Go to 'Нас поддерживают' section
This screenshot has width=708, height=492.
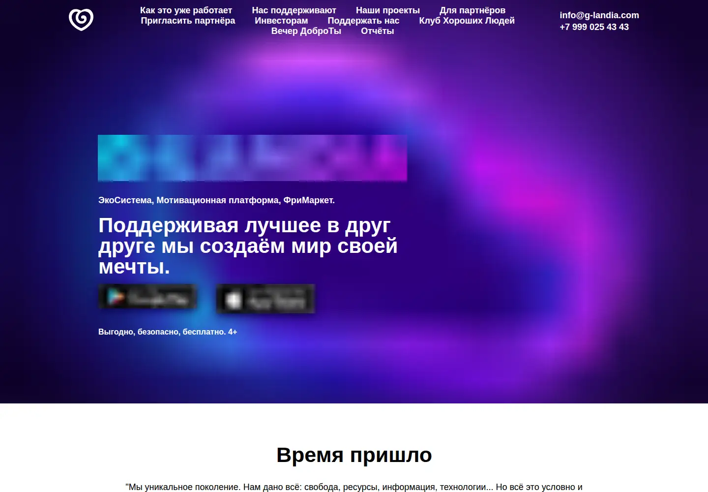(x=294, y=10)
